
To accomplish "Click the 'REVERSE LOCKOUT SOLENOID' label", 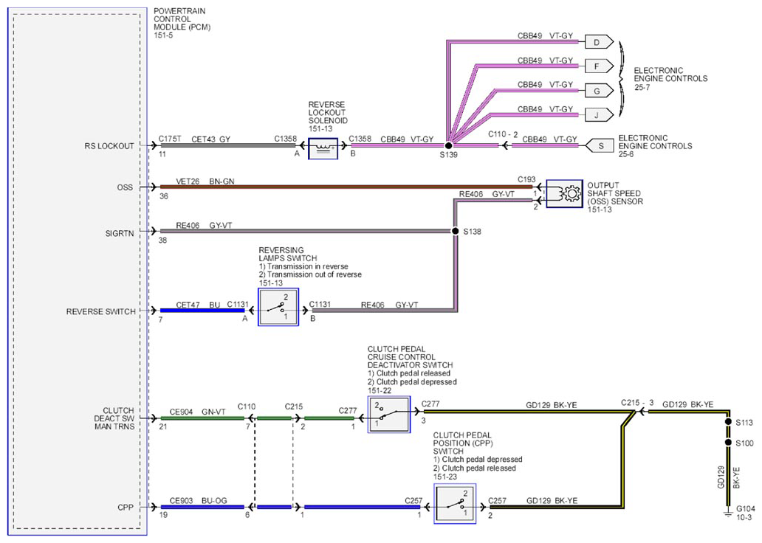I will point(328,113).
